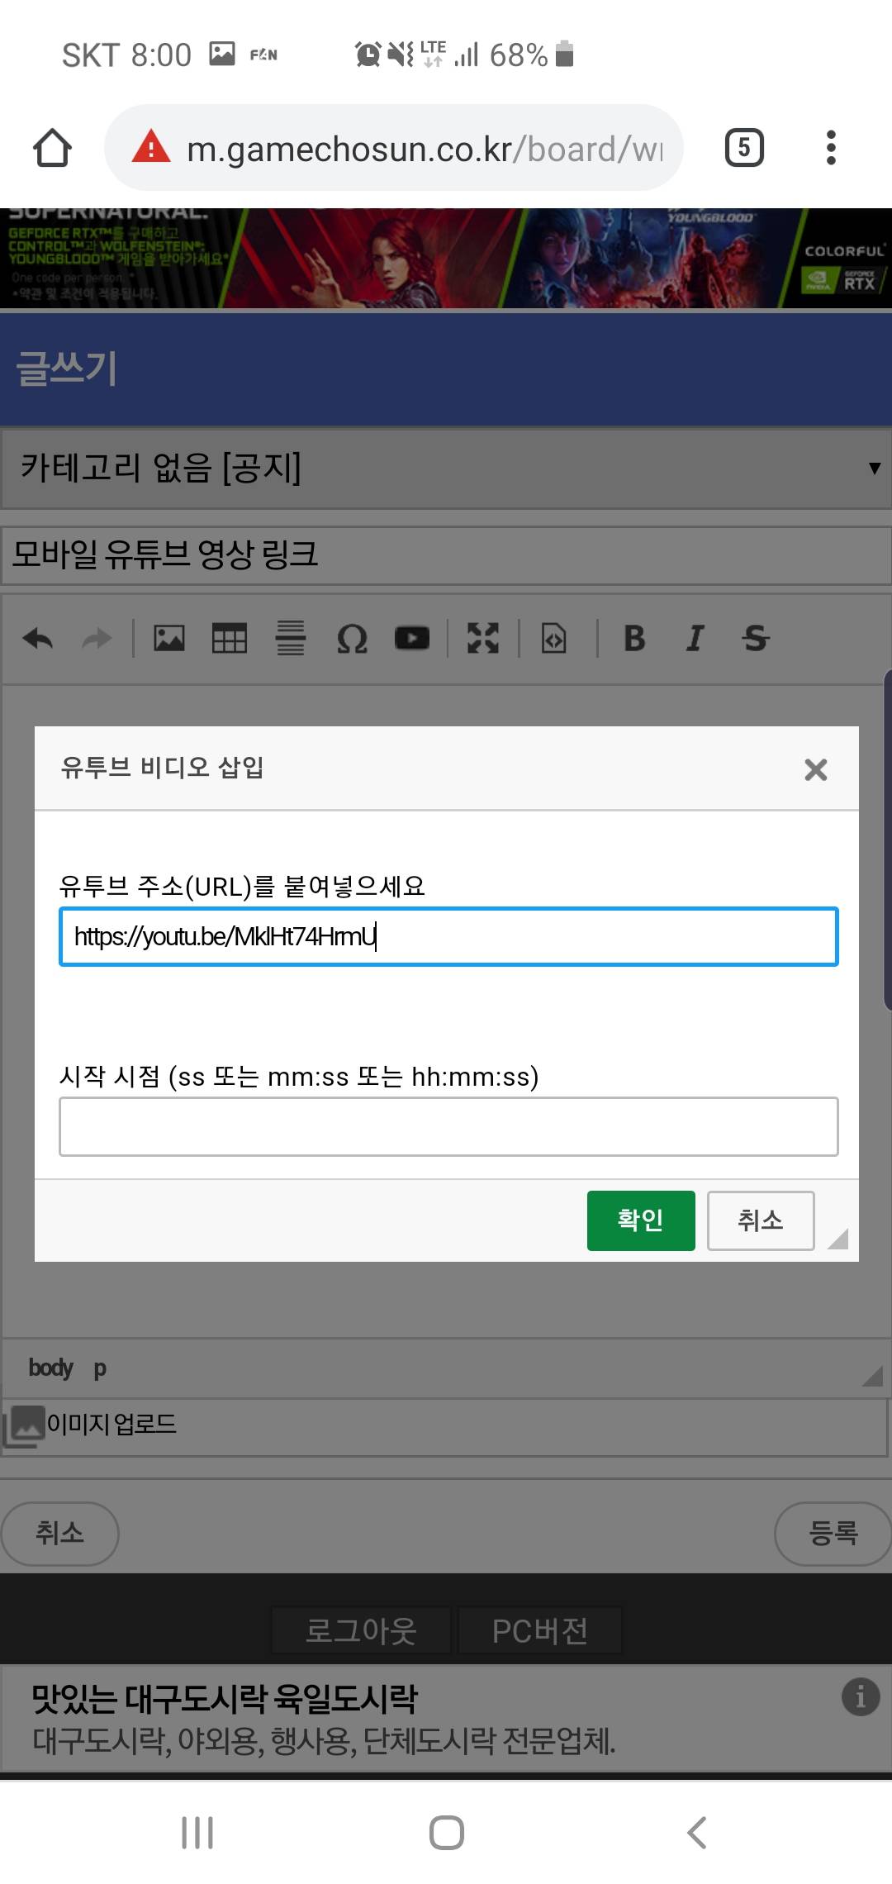Viewport: 892px width, 1884px height.
Task: Toggle bold text formatting
Action: [x=634, y=639]
